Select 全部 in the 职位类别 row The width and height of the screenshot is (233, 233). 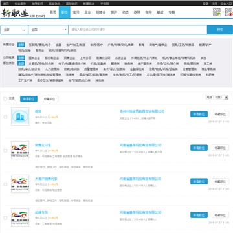[x=21, y=63]
